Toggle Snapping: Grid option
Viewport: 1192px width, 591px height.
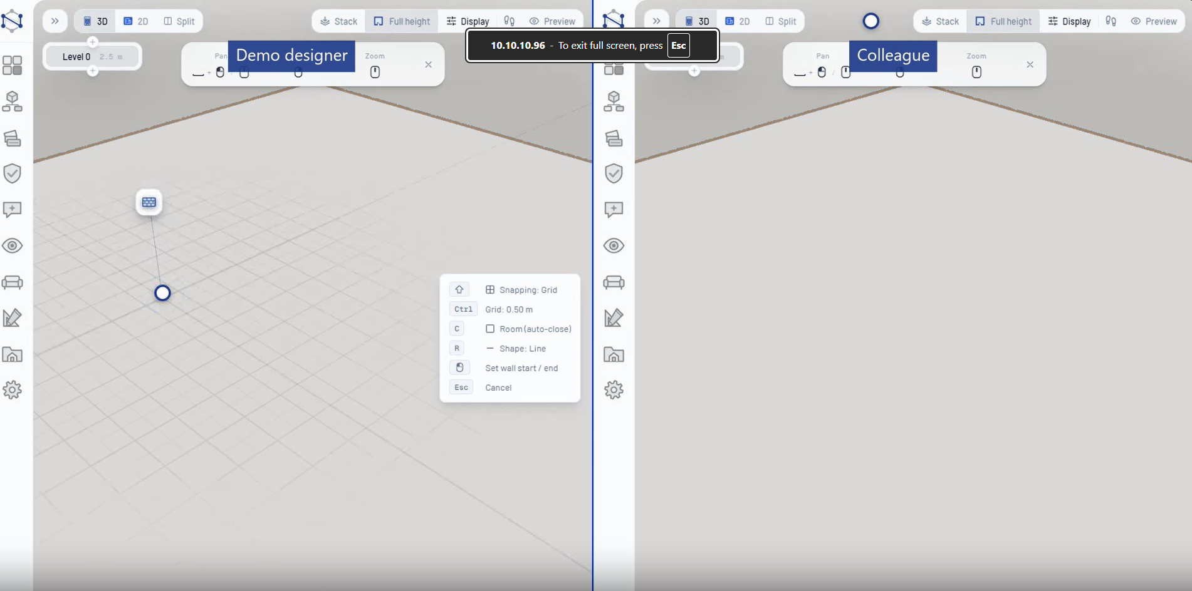click(x=521, y=290)
